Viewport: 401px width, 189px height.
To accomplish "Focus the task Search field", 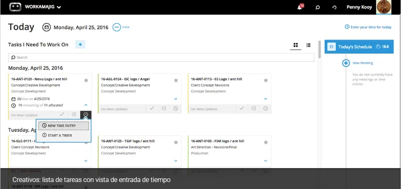I will [161, 57].
